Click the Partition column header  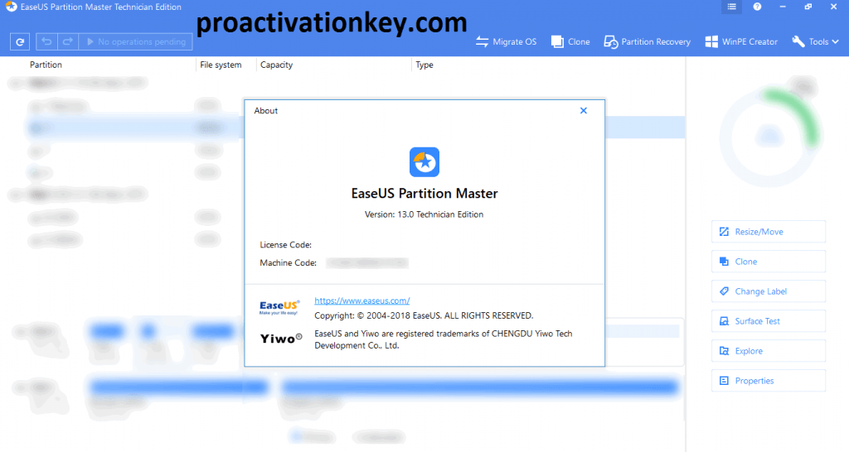click(46, 65)
